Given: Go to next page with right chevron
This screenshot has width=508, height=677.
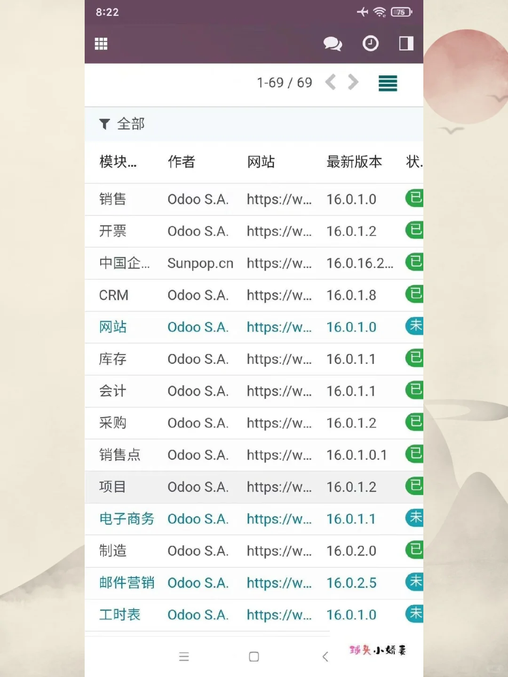Looking at the screenshot, I should [353, 82].
